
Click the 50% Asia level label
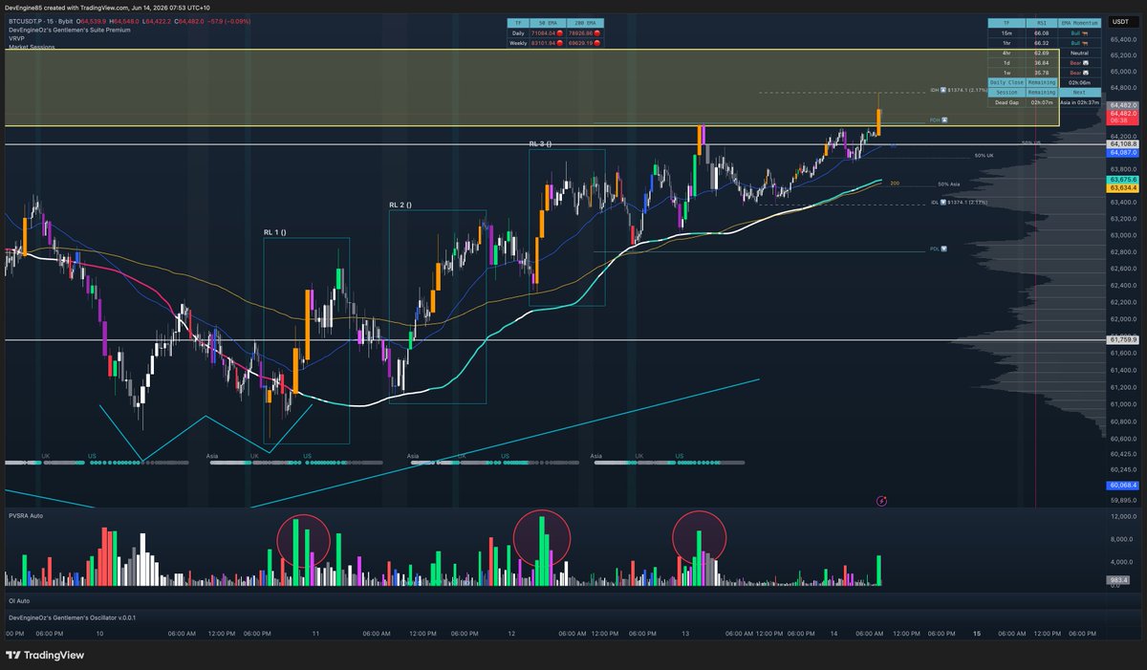[948, 184]
